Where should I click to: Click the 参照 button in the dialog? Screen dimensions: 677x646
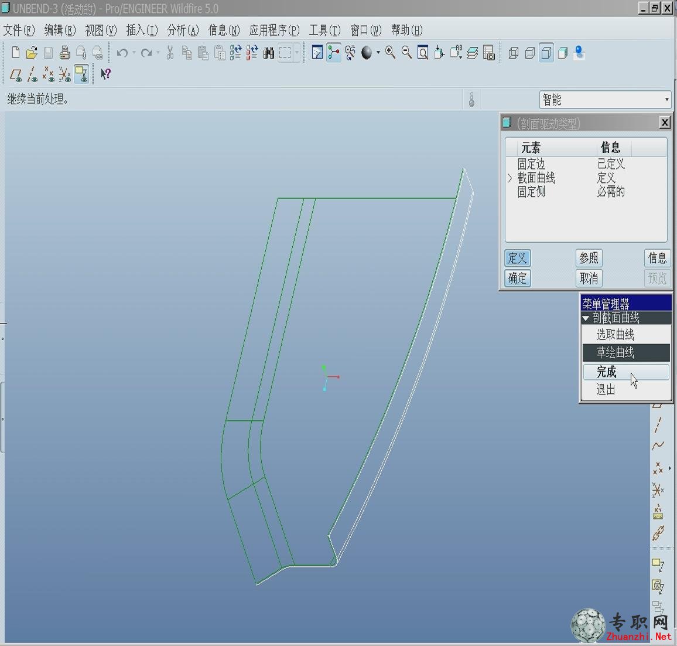click(589, 258)
